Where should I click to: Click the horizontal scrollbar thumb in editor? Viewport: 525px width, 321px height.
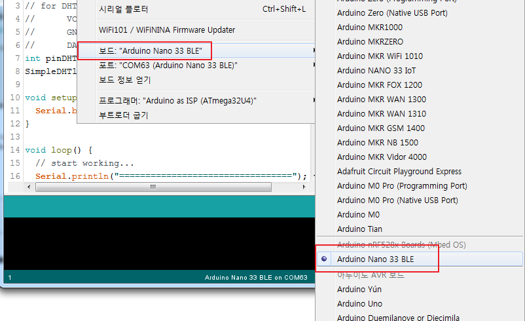153,187
